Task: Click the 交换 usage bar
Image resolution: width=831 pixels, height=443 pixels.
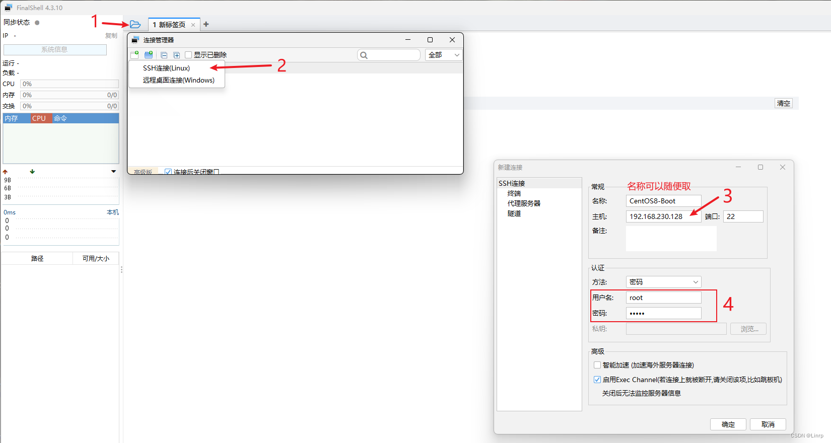Action: click(x=70, y=106)
